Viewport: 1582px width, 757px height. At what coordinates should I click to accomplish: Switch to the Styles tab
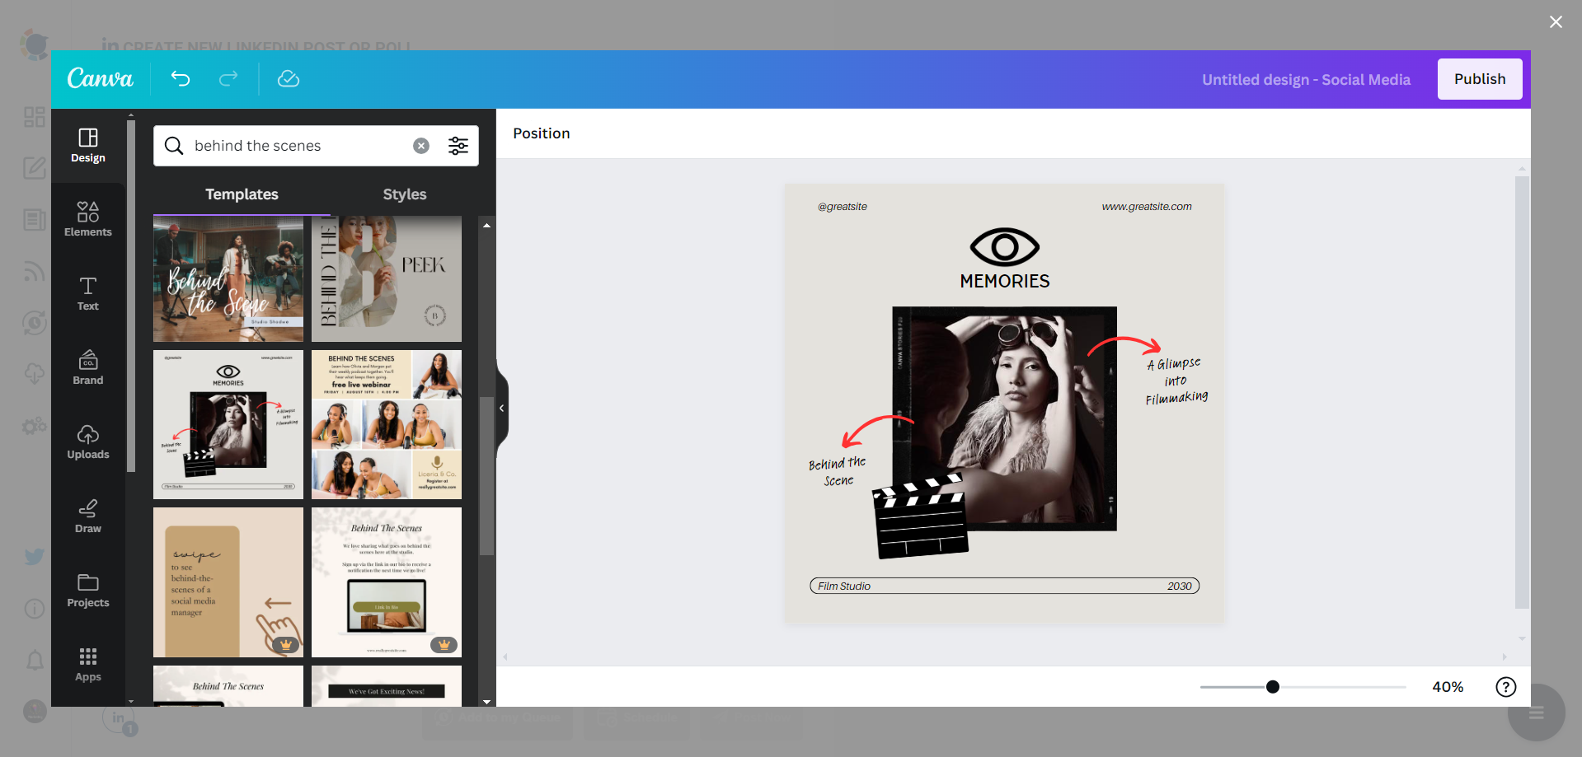click(x=404, y=194)
